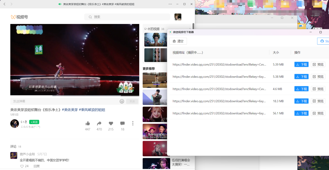Click 预览 for the 5.39 MB video

click(x=318, y=64)
